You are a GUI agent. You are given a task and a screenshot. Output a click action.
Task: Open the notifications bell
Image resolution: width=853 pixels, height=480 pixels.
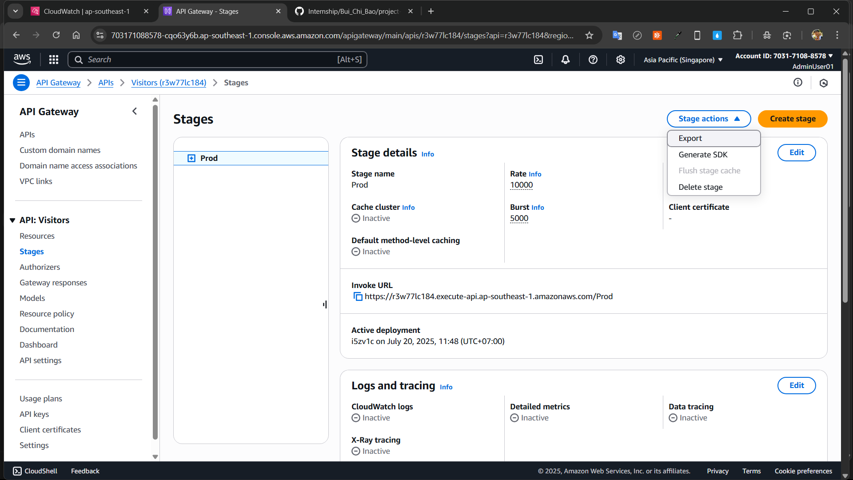pos(566,60)
